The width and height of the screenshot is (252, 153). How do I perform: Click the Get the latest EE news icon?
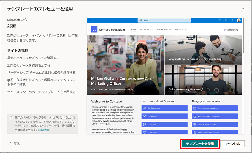(195, 124)
